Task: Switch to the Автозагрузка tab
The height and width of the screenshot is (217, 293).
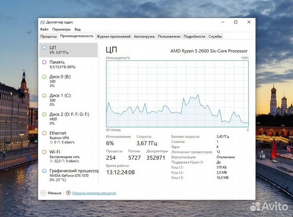Action: (144, 37)
